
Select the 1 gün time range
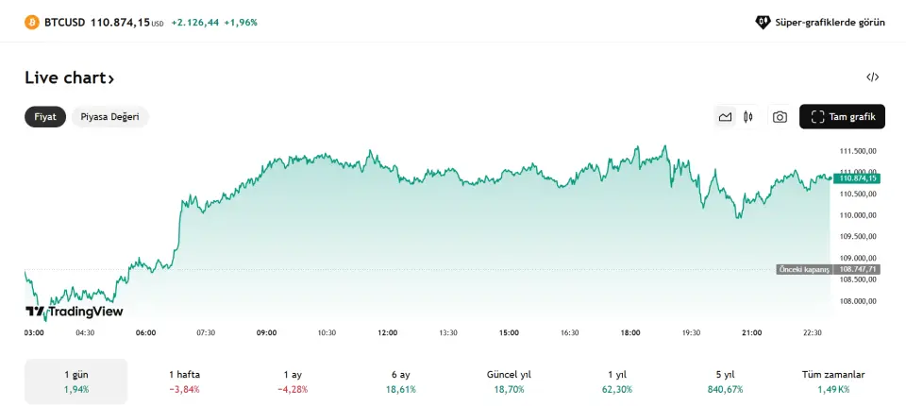click(x=75, y=381)
